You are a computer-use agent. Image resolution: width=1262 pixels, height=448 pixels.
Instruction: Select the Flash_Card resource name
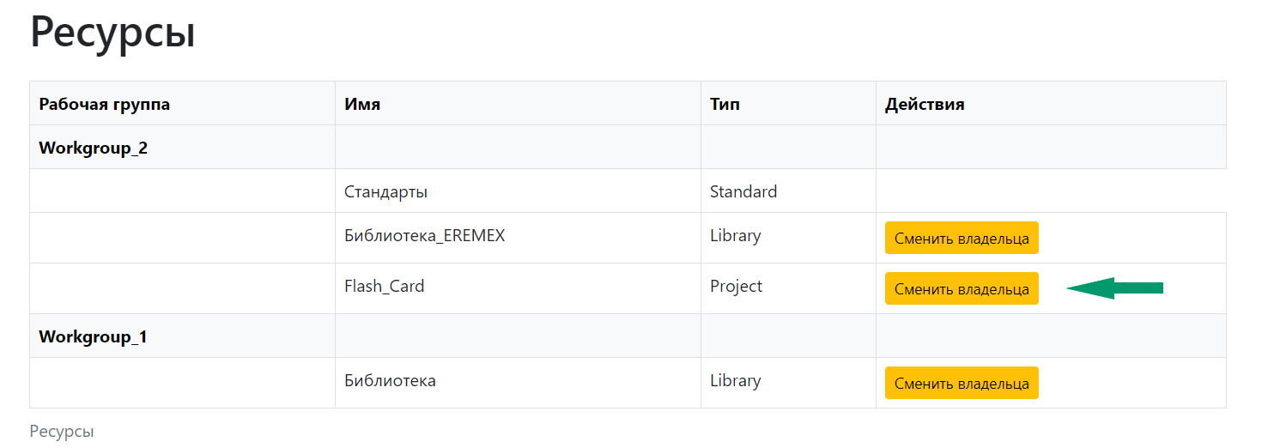[384, 286]
